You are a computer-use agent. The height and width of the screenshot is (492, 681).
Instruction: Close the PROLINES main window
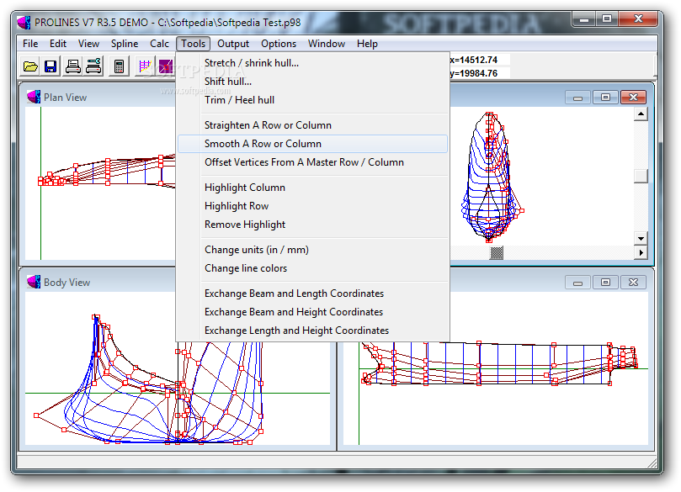637,19
